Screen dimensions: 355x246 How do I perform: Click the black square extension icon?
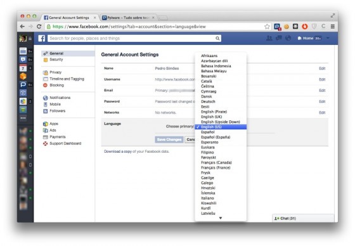(x=295, y=27)
